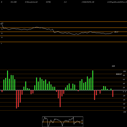Click the -38 value in the mini chart
The height and width of the screenshot is (127, 127).
tap(82, 123)
